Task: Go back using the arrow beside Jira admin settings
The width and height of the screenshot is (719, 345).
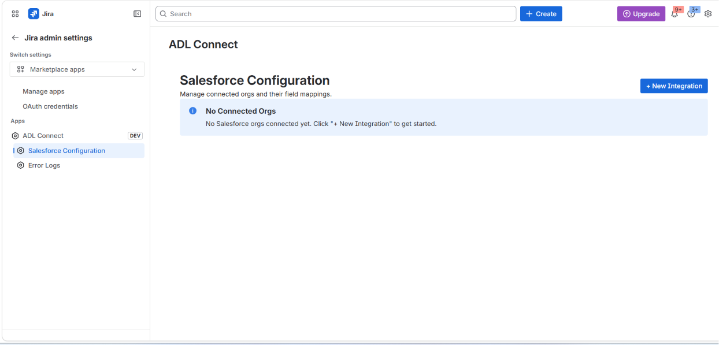Action: 15,38
